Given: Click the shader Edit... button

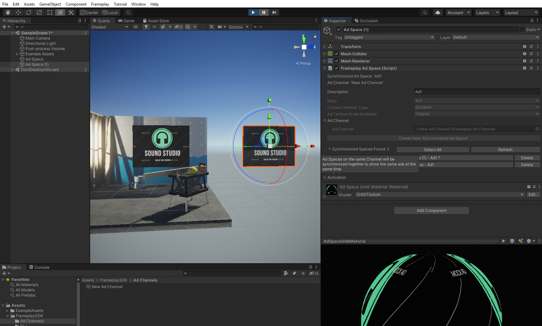Looking at the screenshot, I should point(533,195).
